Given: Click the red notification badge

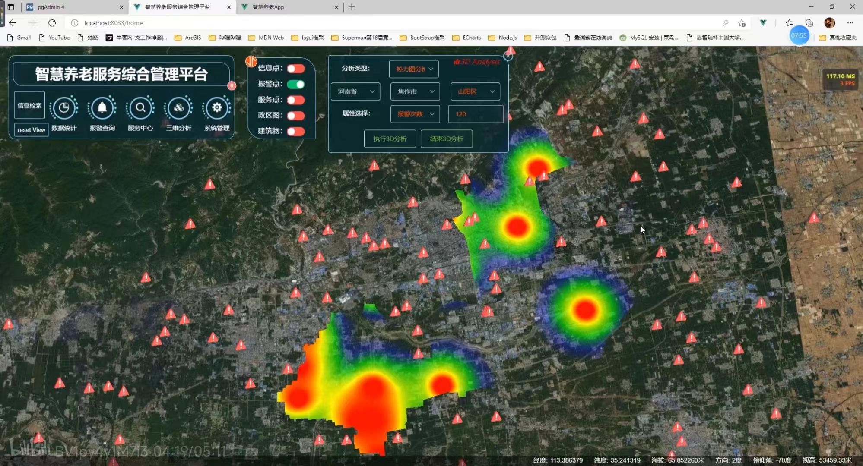Looking at the screenshot, I should coord(232,85).
